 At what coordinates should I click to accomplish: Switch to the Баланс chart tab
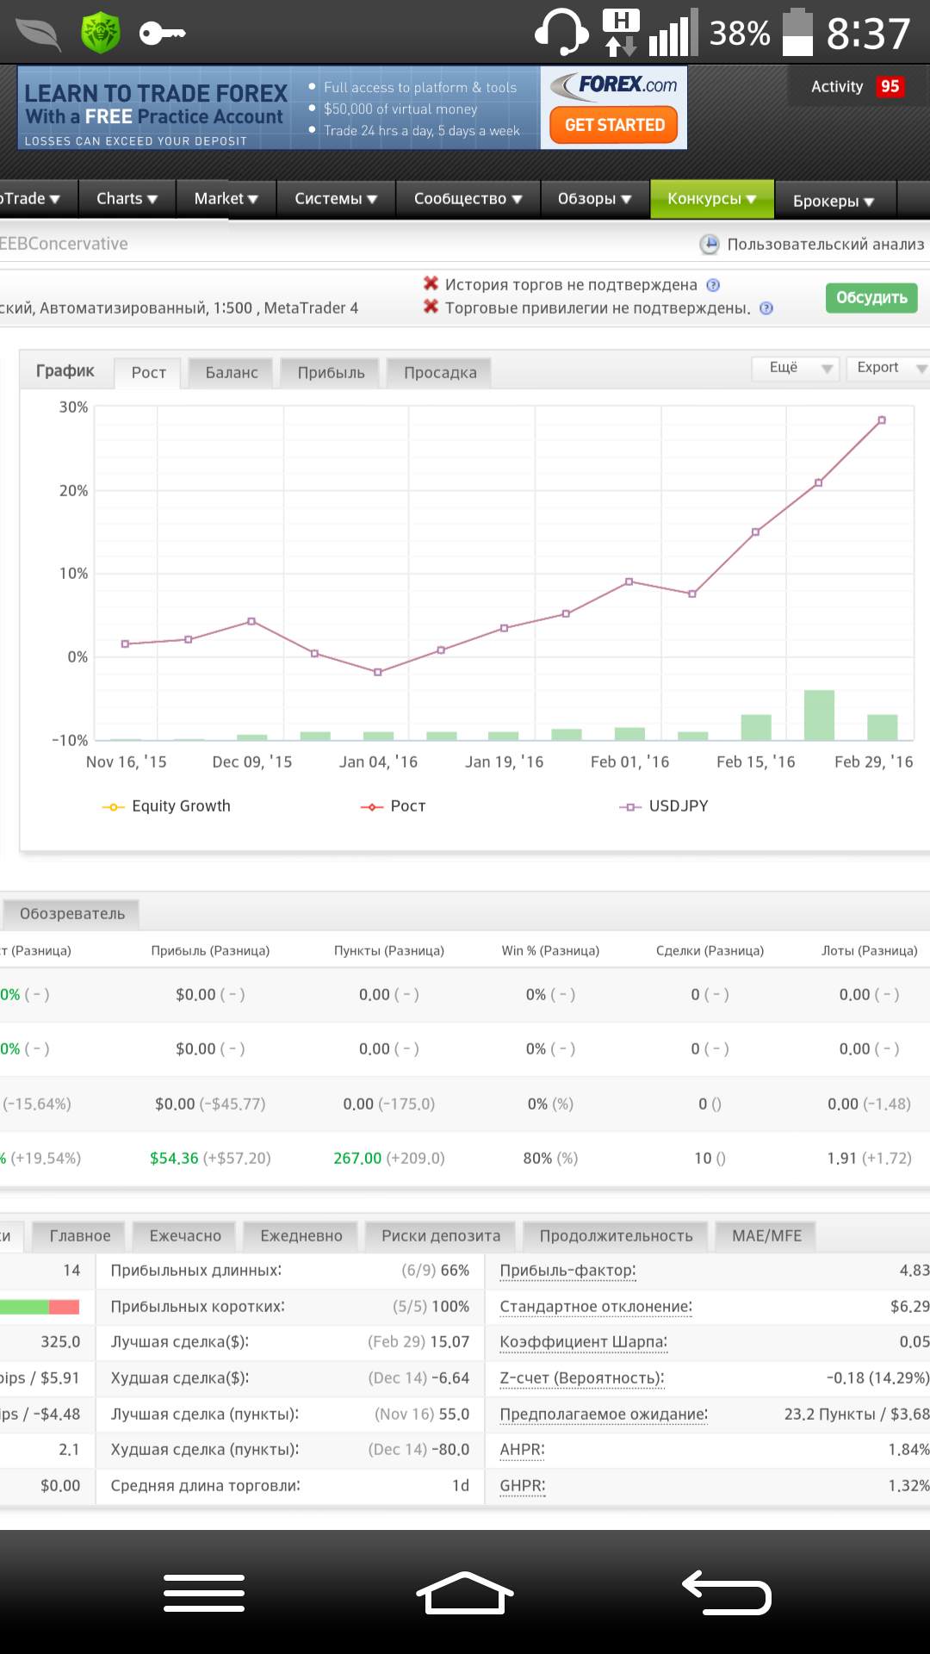click(x=232, y=373)
